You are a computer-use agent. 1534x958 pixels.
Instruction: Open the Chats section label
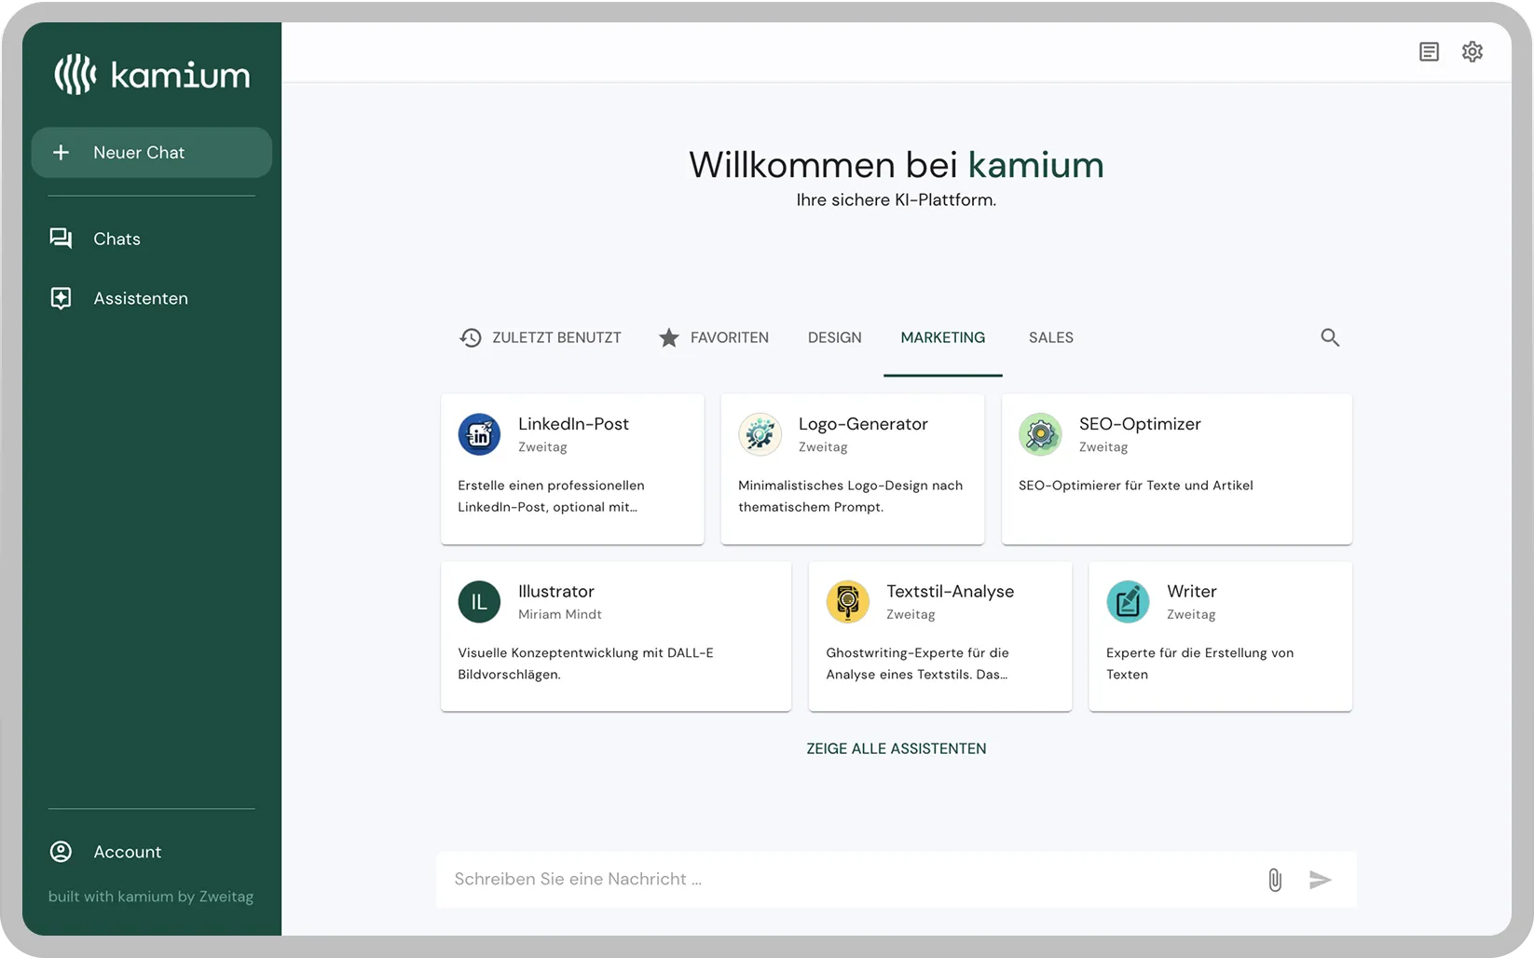[117, 239]
